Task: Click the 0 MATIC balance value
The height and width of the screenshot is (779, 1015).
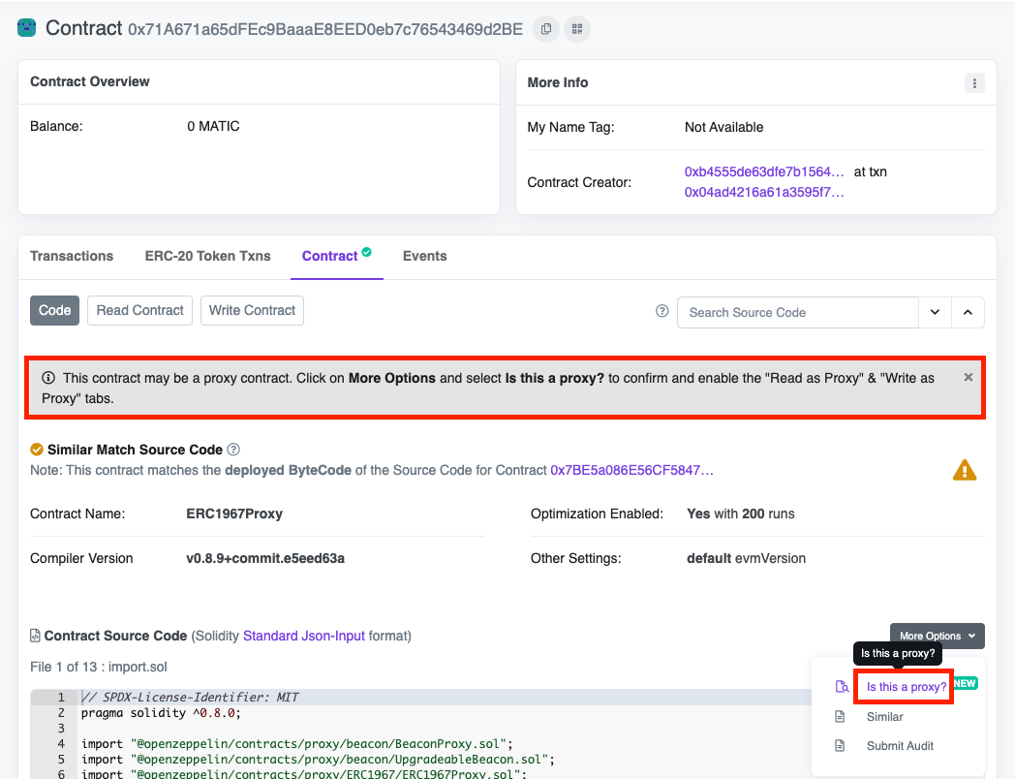Action: [x=213, y=126]
